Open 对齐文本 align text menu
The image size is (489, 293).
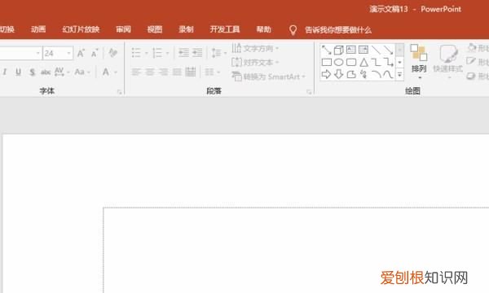[255, 63]
